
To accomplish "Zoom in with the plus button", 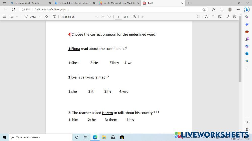I will click(x=103, y=17).
